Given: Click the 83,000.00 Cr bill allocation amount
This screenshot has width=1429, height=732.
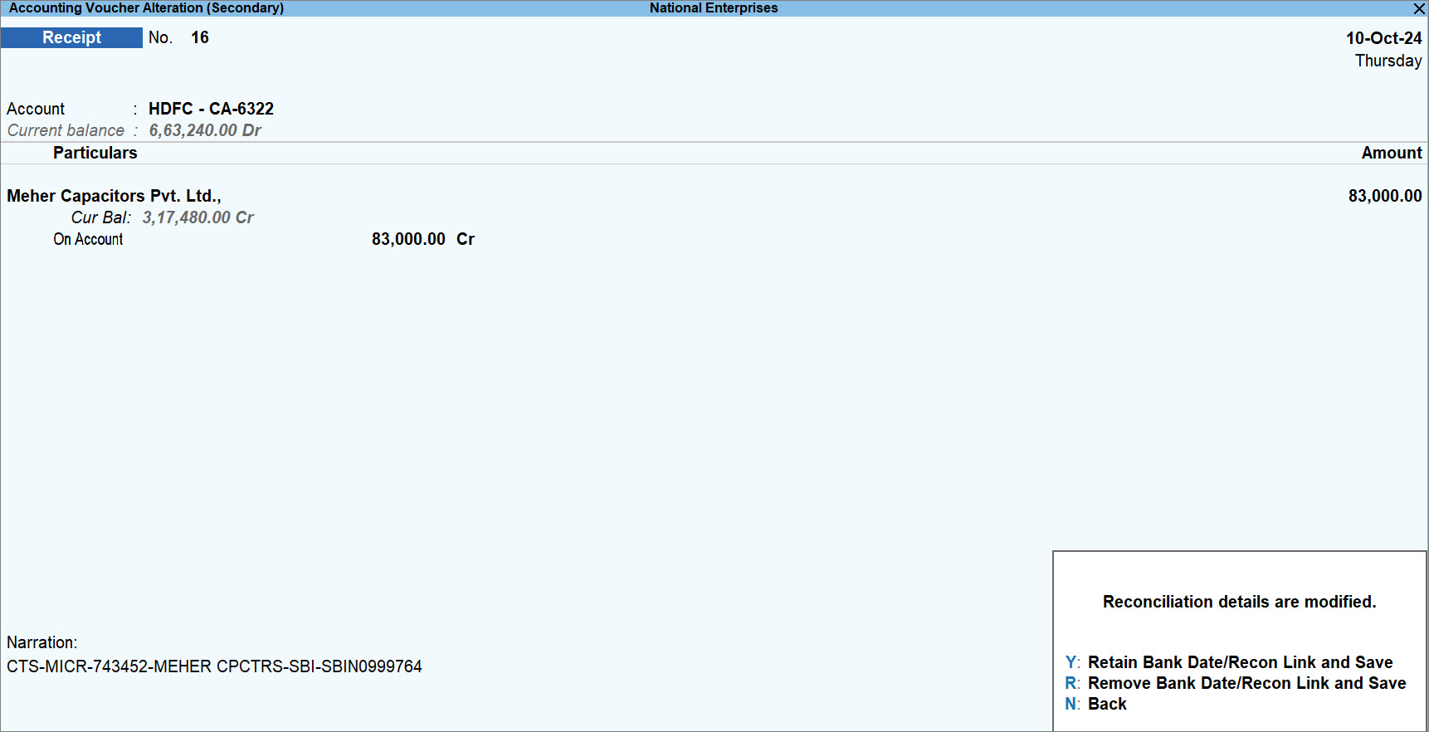Looking at the screenshot, I should click(x=422, y=239).
